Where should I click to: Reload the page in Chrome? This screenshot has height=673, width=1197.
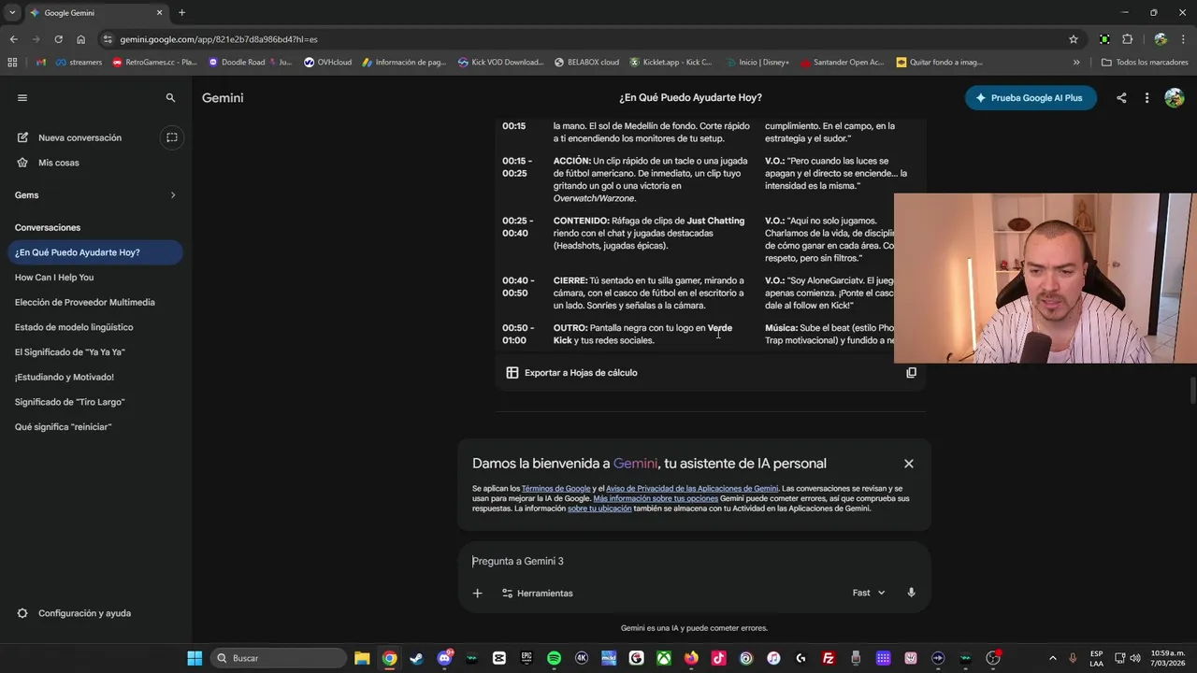tap(58, 39)
